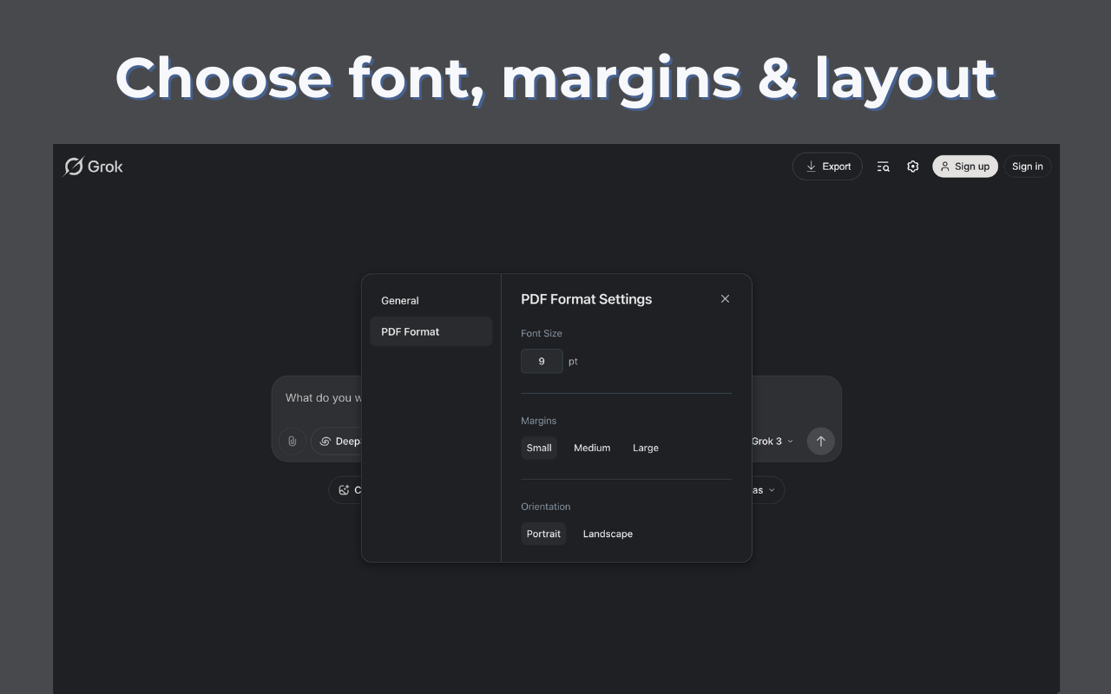Image resolution: width=1111 pixels, height=694 pixels.
Task: Select Medium margins
Action: click(592, 448)
